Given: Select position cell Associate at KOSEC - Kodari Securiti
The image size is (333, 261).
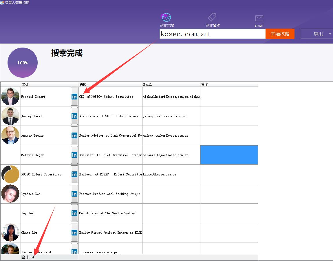Looking at the screenshot, I should pyautogui.click(x=110, y=116).
